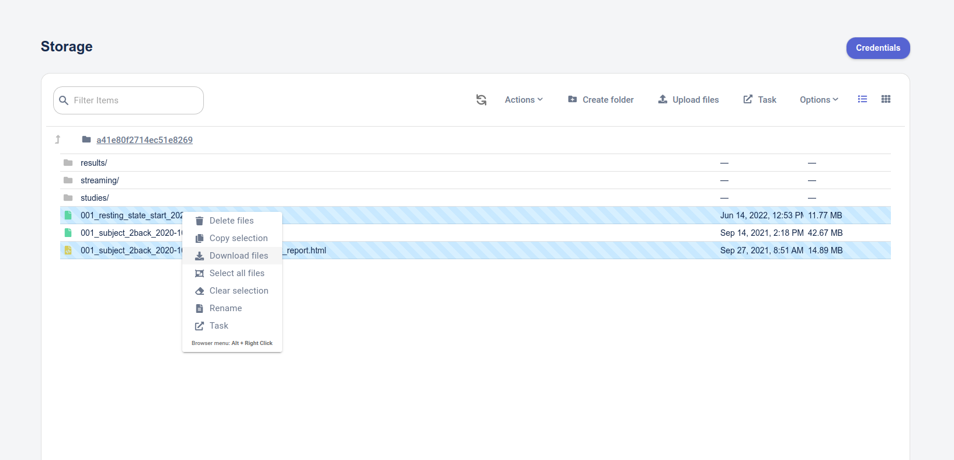Image resolution: width=954 pixels, height=460 pixels.
Task: Select Rename from context menu
Action: point(232,308)
